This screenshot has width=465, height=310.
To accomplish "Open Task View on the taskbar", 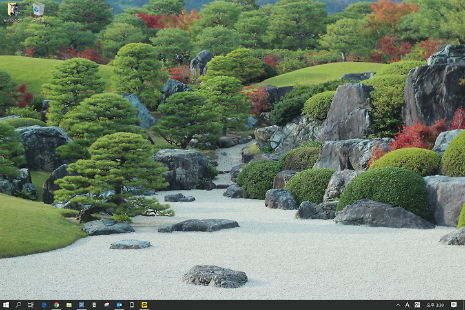I will (30, 305).
